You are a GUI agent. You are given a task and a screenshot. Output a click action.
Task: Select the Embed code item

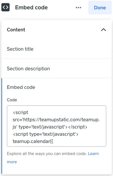(x=21, y=87)
